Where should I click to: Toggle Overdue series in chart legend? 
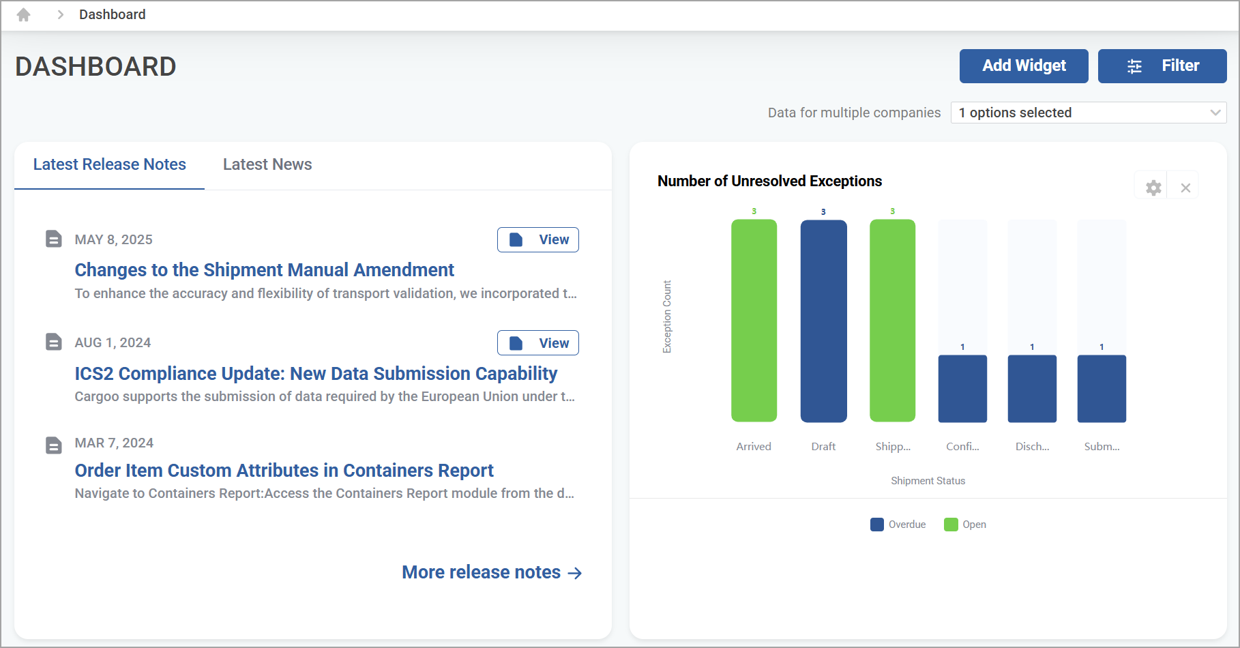pos(898,525)
